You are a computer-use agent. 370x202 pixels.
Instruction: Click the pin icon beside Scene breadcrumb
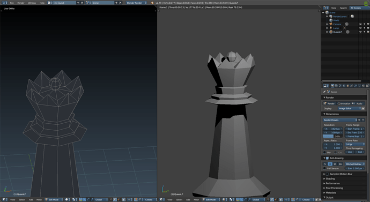[324, 92]
